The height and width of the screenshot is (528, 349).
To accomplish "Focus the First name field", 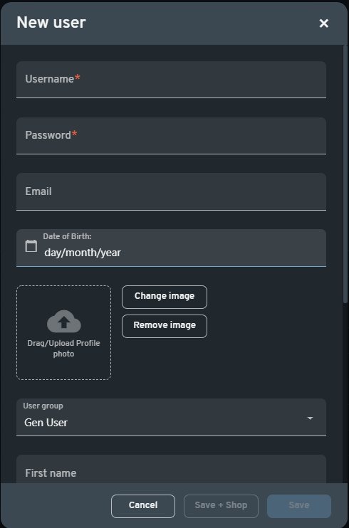I will point(171,469).
